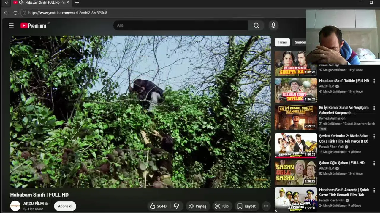Viewport: 380px width, 213px height.
Task: Close the Hababam Sınıfı browser tab
Action: pos(68,2)
